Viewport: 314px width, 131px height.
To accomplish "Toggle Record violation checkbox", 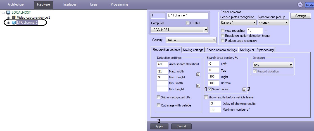I will pyautogui.click(x=255, y=71).
